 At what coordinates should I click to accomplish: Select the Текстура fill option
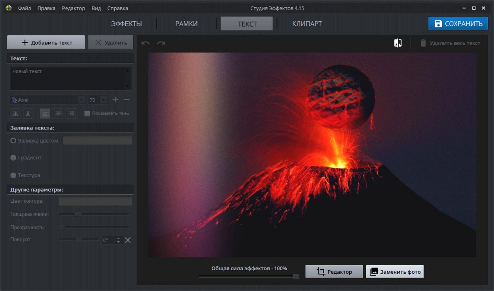pos(14,175)
